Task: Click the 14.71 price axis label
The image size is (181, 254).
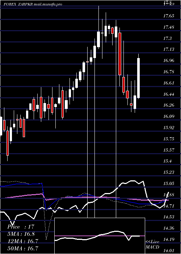Action: click(169, 206)
